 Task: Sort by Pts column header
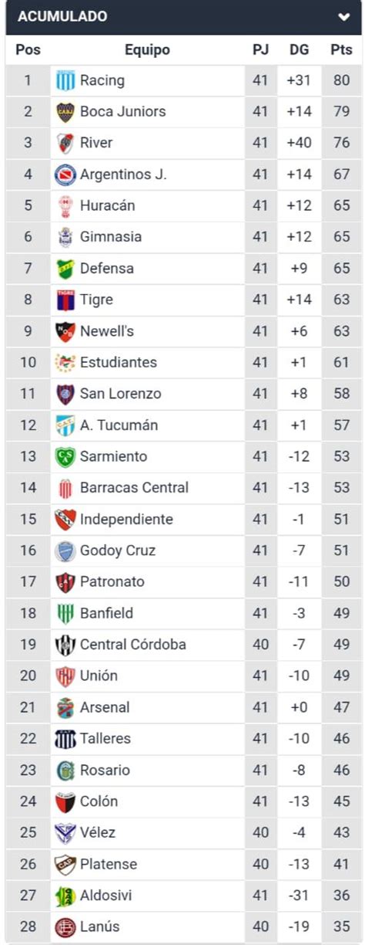[341, 50]
